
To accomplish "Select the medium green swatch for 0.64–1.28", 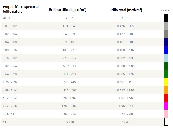I will point(166,74).
